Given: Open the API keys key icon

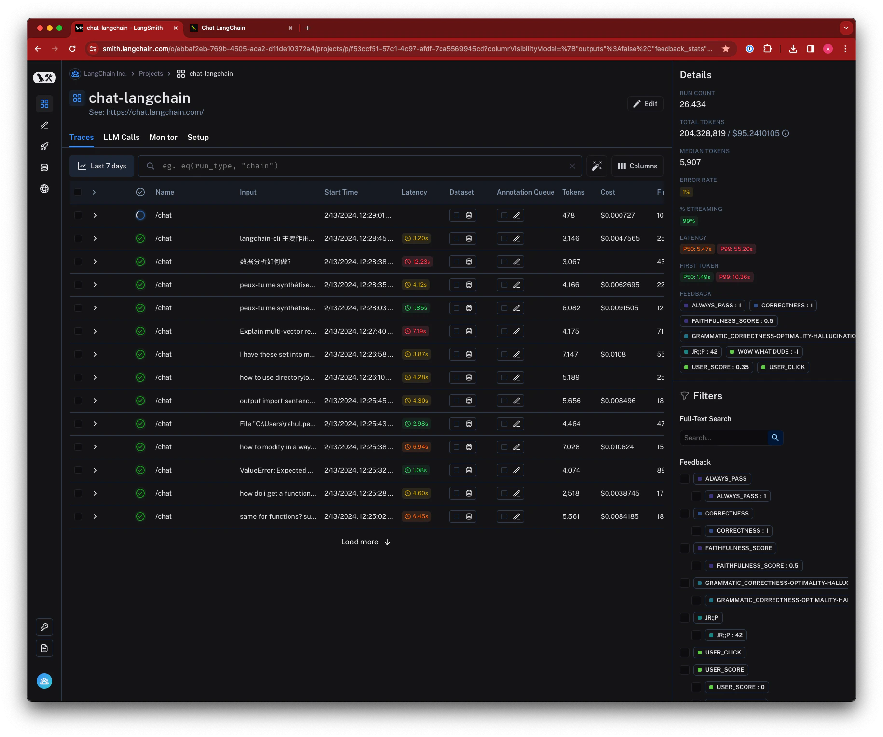Looking at the screenshot, I should pyautogui.click(x=44, y=627).
